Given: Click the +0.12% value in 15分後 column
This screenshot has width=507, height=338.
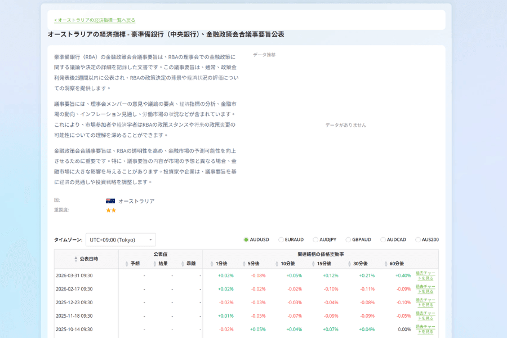Looking at the screenshot, I should [x=331, y=275].
